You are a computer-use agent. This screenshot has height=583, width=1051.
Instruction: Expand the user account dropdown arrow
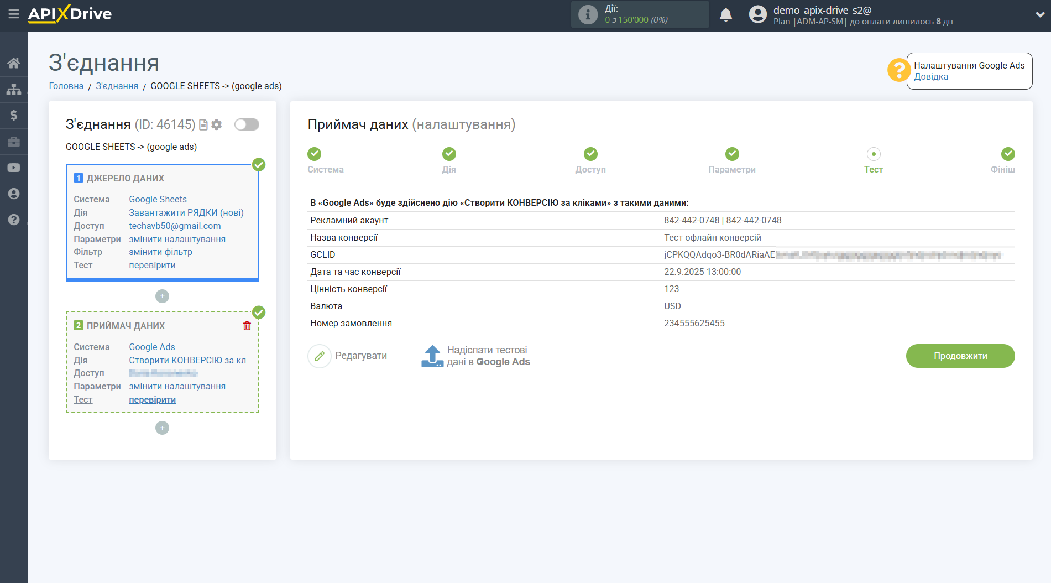tap(1039, 15)
